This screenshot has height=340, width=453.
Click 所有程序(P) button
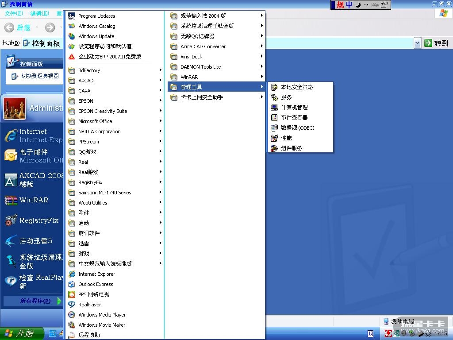click(x=33, y=301)
